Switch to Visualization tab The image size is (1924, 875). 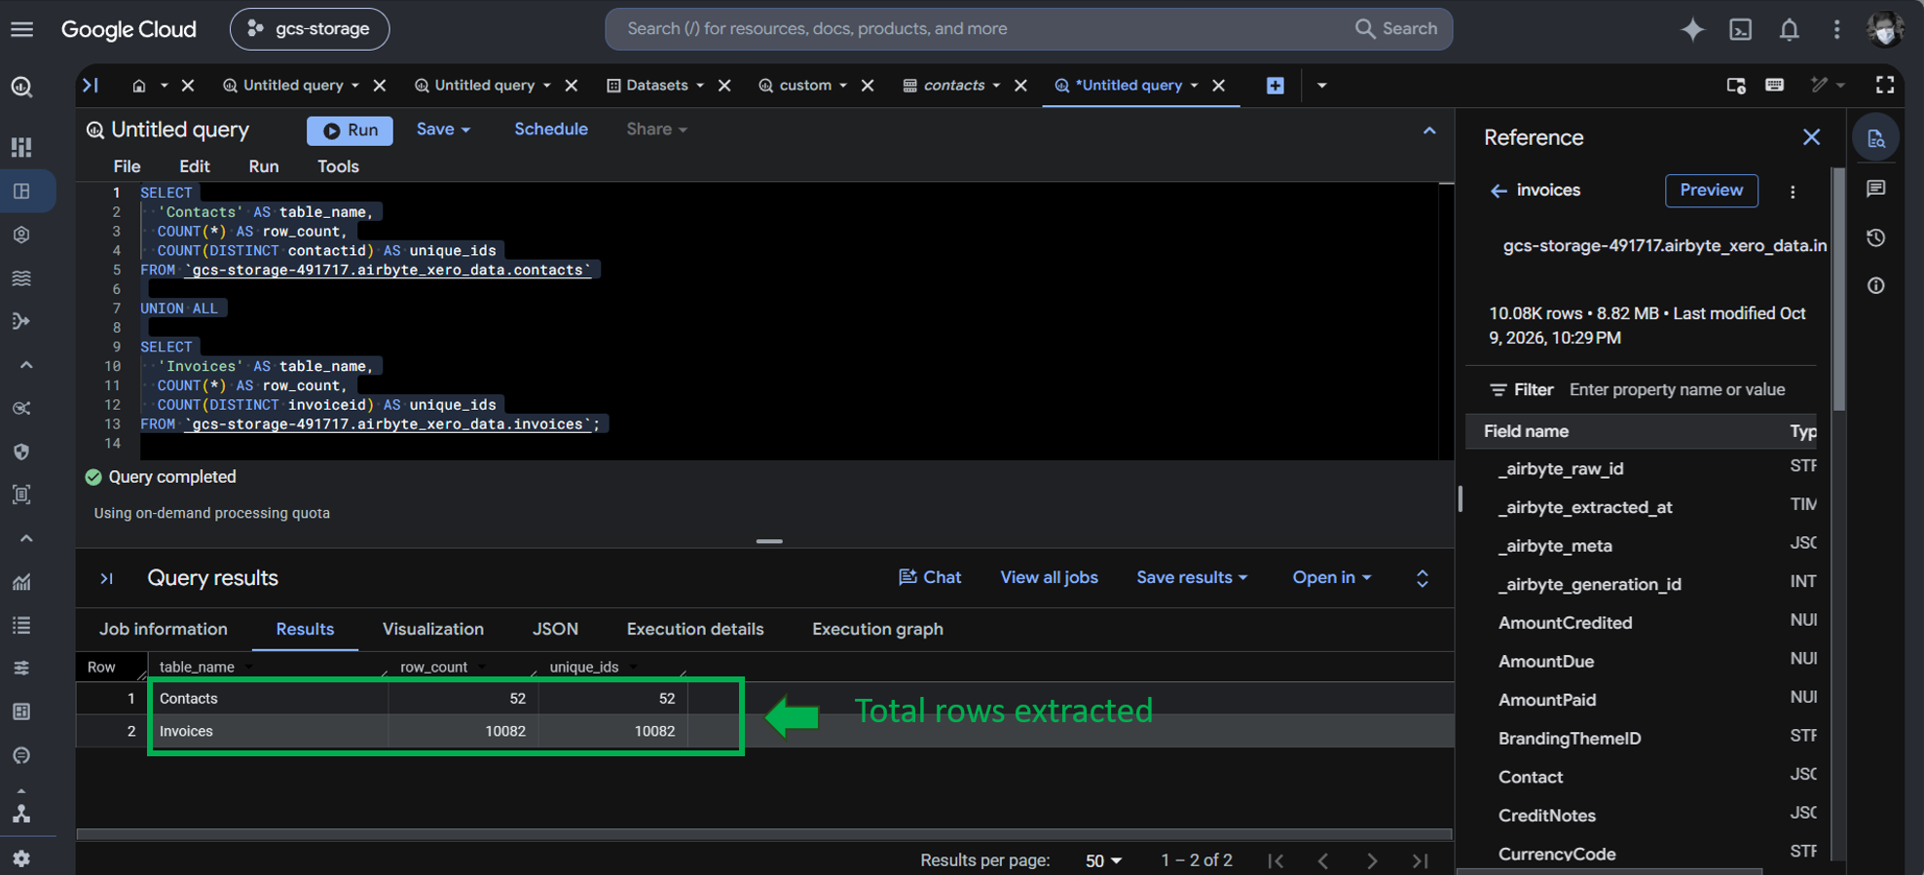[433, 630]
